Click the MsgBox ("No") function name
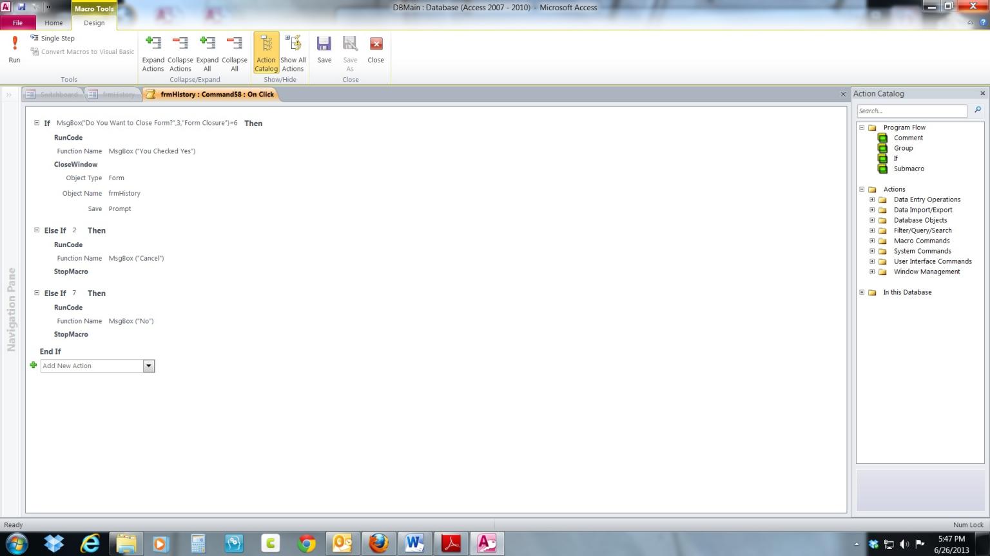The height and width of the screenshot is (556, 990). coord(131,321)
